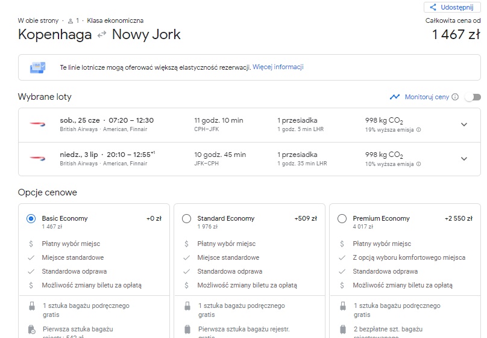Click the Klasa ekonomiczna label
487x338 pixels.
pos(115,21)
